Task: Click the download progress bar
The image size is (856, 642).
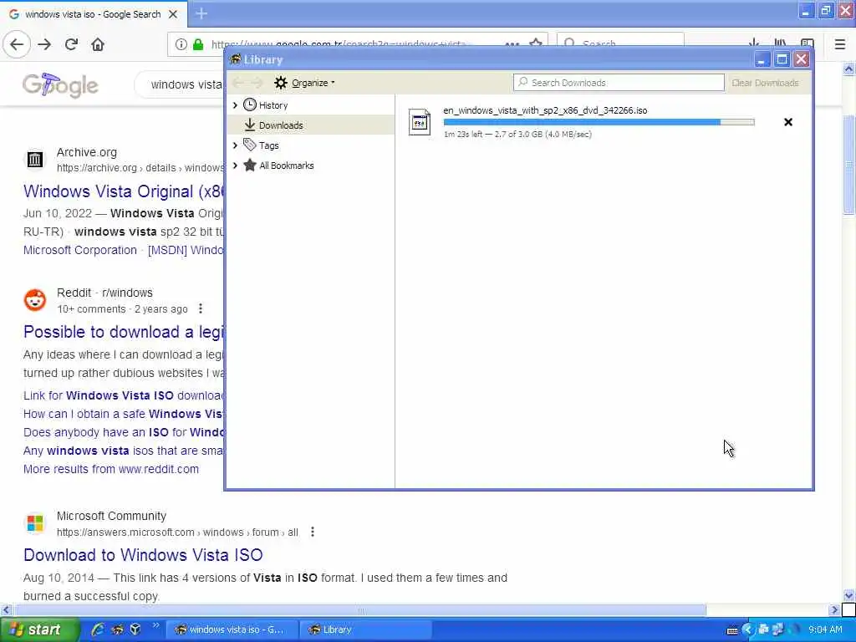Action: tap(599, 122)
